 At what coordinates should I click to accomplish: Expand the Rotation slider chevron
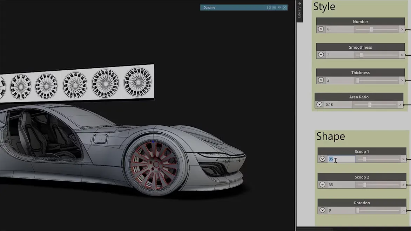point(322,210)
